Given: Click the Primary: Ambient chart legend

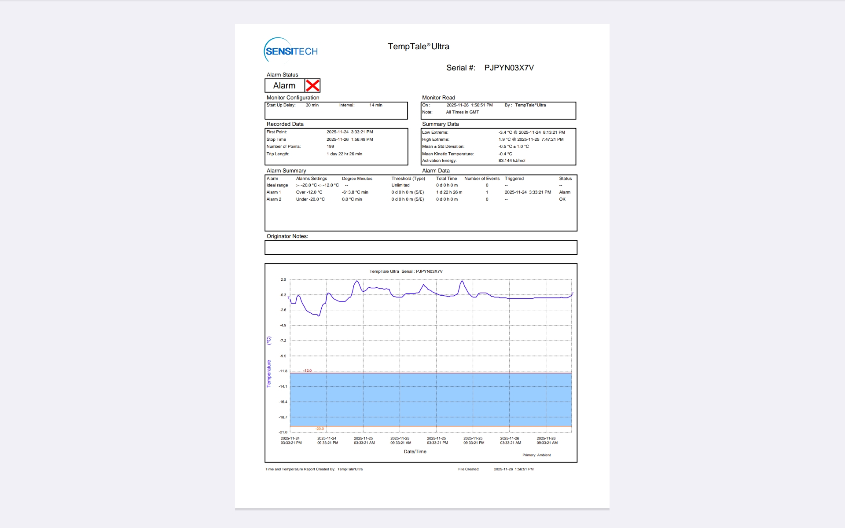Looking at the screenshot, I should tap(536, 455).
